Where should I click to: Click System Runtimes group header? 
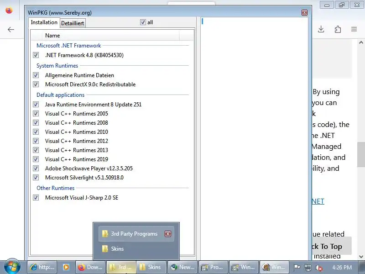(57, 66)
